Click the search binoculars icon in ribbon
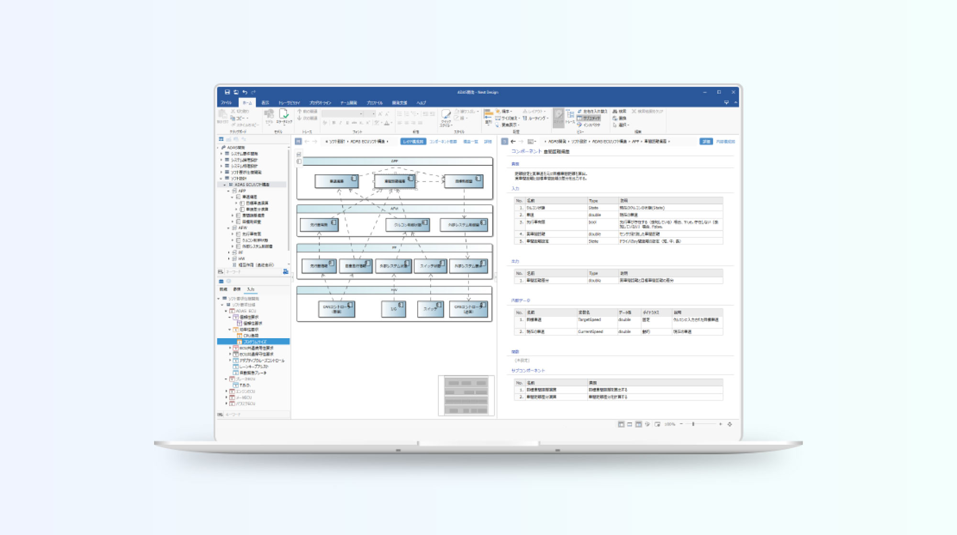Screen dimensions: 957x535 point(615,111)
